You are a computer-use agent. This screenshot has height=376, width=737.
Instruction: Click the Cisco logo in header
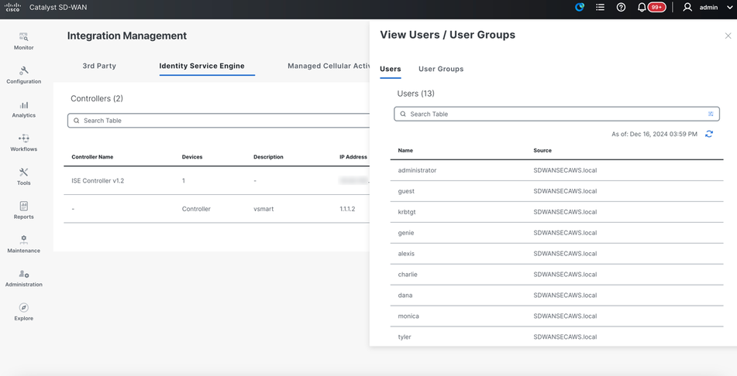pos(12,7)
